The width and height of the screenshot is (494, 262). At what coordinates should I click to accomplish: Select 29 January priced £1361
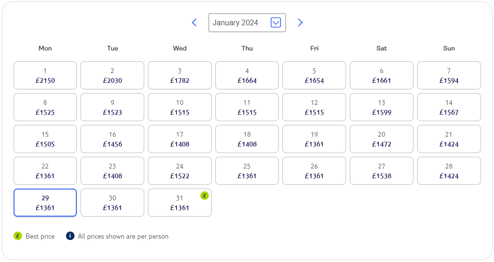click(x=45, y=203)
